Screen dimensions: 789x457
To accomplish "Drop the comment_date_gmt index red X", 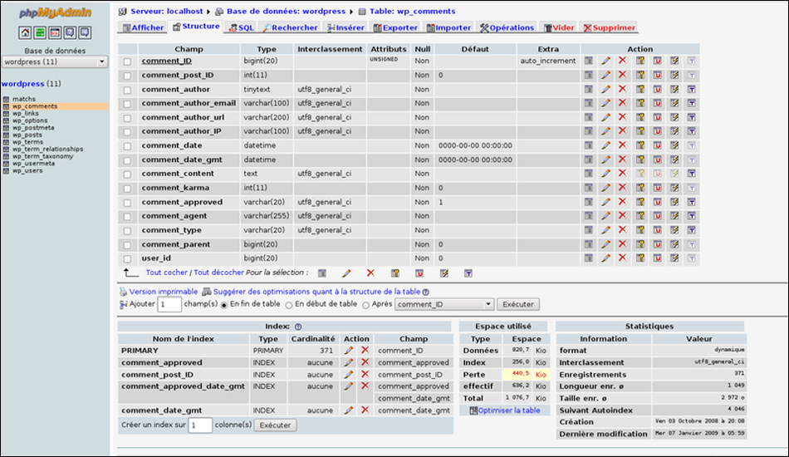I will pos(365,410).
